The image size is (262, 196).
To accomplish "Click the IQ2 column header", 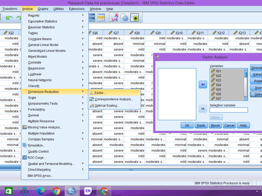I will (x=10, y=33).
